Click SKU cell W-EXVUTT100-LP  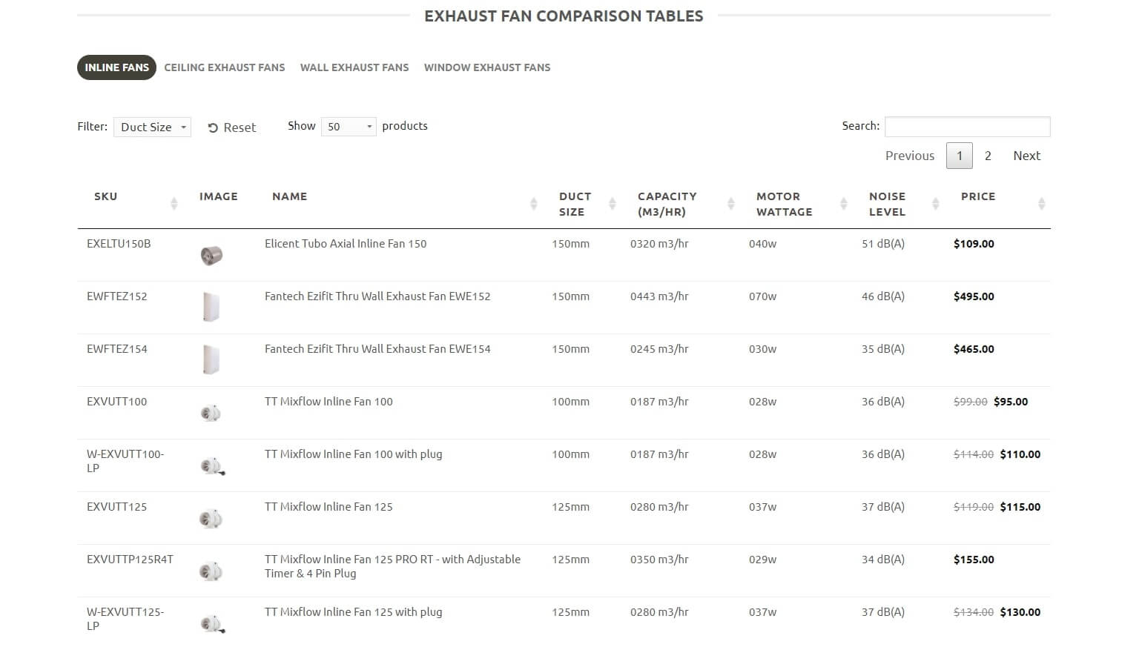point(125,461)
